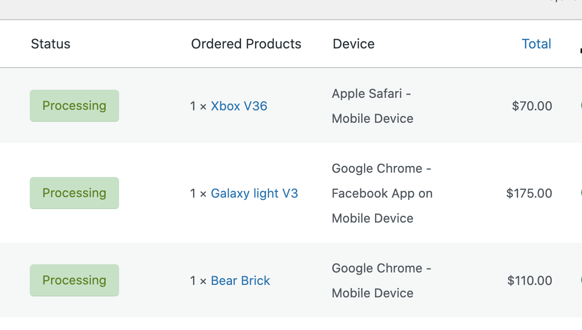This screenshot has width=582, height=330.
Task: Click the Apple Safari device cell
Action: (373, 106)
